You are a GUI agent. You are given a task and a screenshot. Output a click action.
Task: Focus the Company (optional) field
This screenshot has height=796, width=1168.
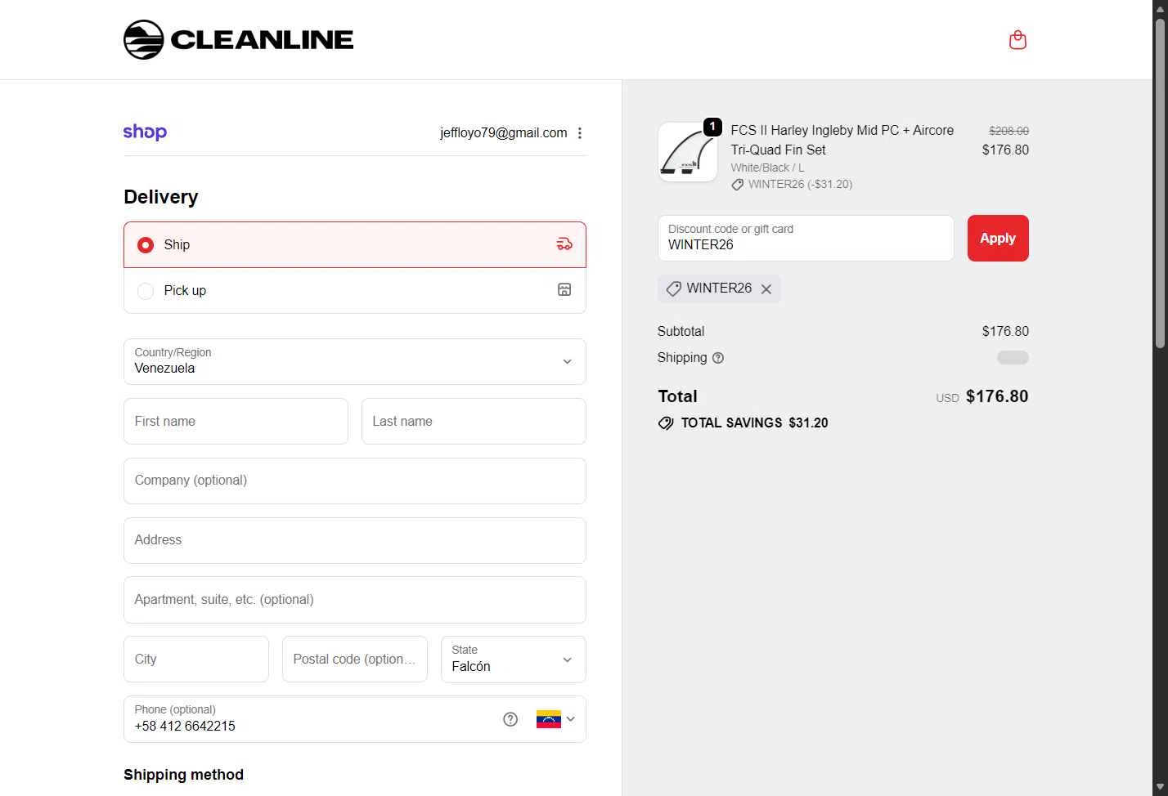tap(355, 481)
